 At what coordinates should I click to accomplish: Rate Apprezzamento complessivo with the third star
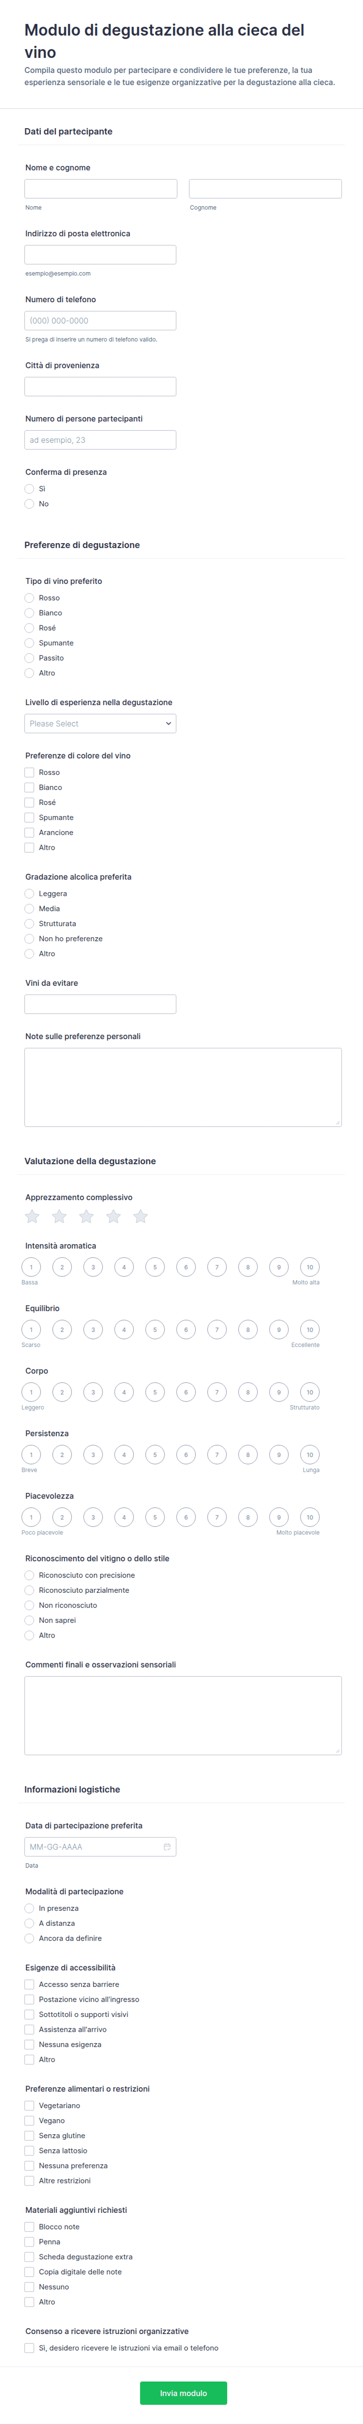click(87, 1217)
